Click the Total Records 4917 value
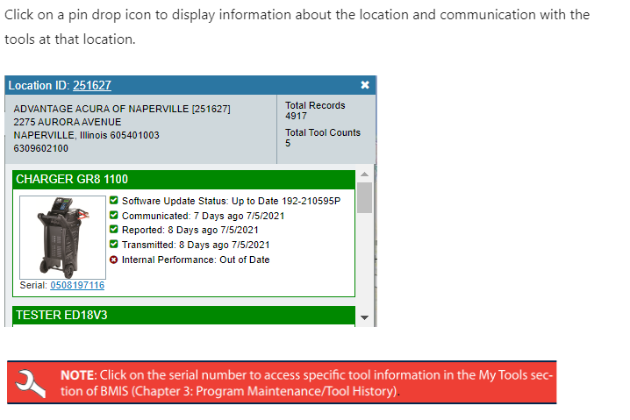This screenshot has width=630, height=420. click(x=297, y=116)
